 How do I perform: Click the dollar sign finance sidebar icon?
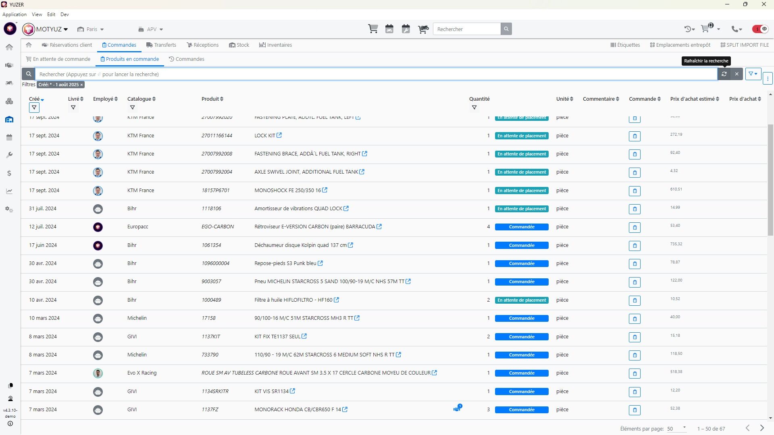coord(9,173)
